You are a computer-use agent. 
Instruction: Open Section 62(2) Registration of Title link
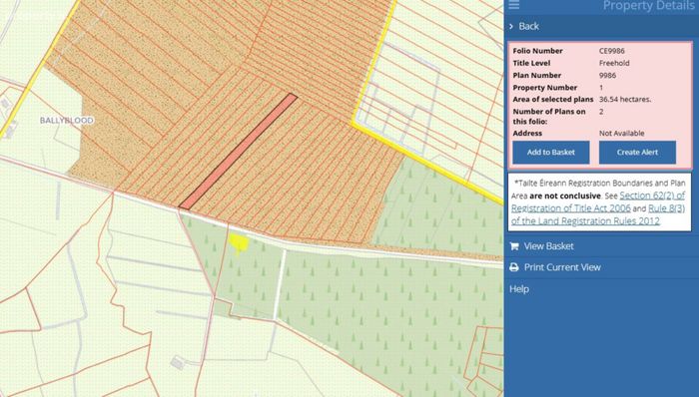[x=598, y=202]
